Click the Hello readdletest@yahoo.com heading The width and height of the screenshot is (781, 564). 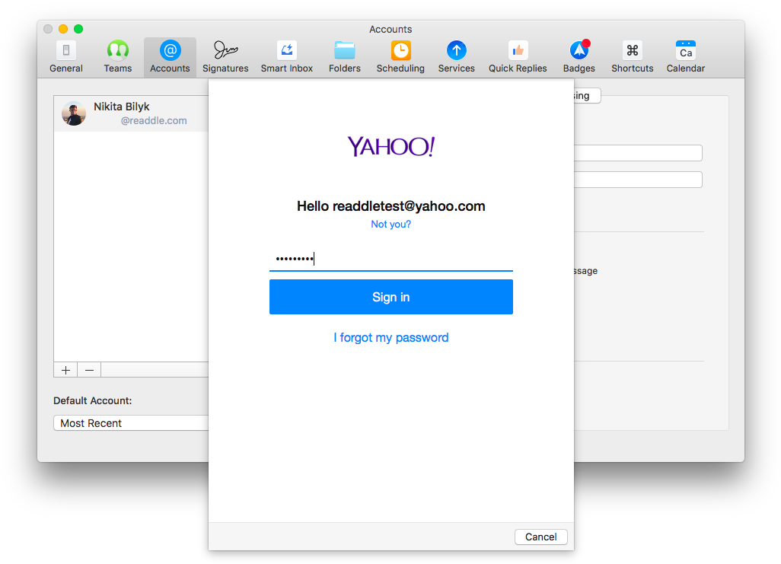pos(391,206)
